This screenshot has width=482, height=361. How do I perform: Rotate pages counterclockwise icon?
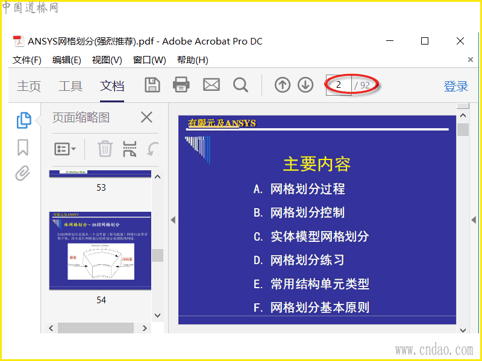pyautogui.click(x=153, y=149)
